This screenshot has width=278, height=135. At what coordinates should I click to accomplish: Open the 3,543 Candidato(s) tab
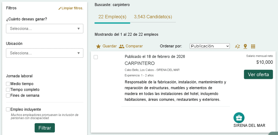153,17
